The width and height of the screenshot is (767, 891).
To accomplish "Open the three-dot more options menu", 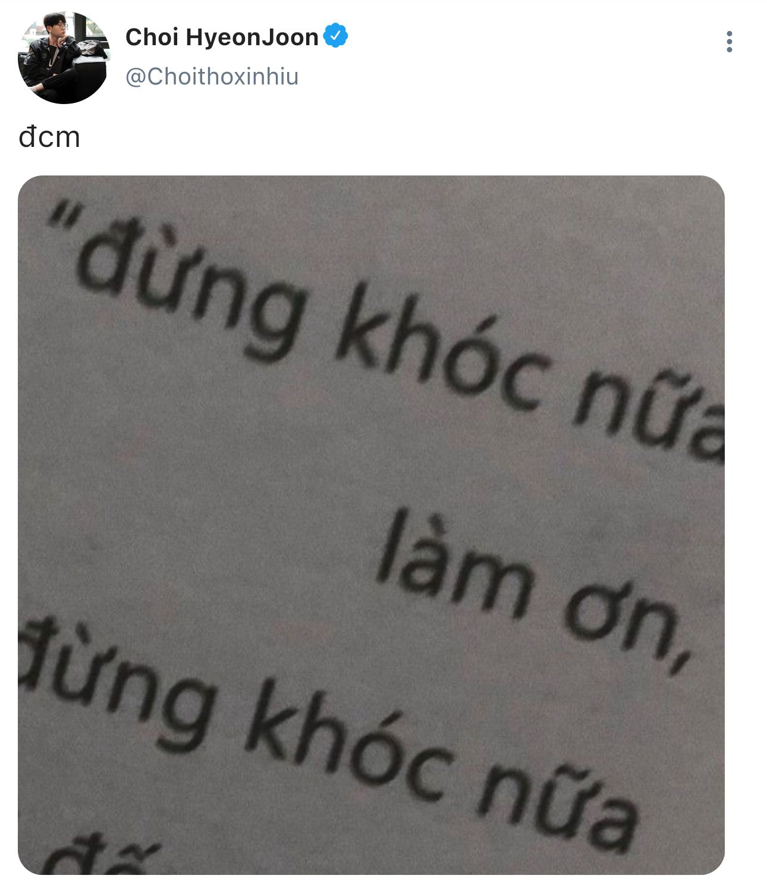I will [729, 42].
